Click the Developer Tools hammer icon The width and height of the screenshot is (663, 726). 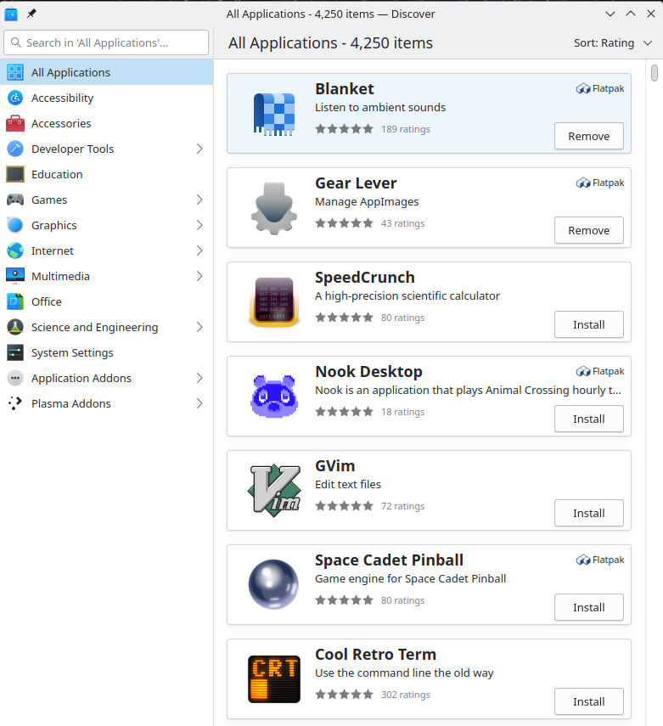(x=15, y=149)
